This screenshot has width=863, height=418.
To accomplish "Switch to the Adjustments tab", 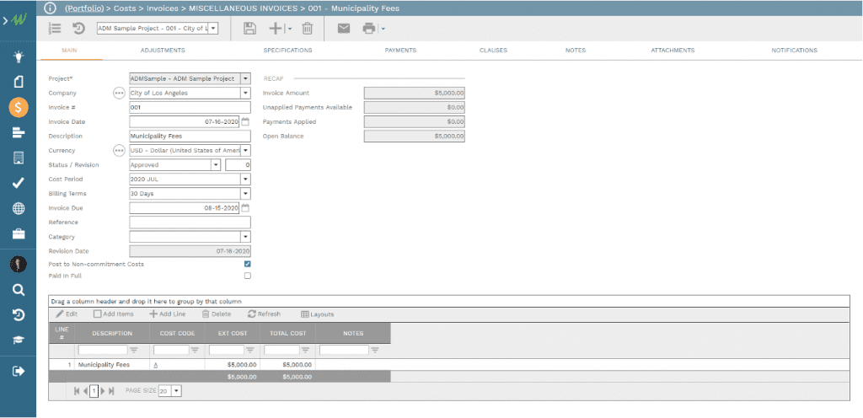I will point(163,51).
